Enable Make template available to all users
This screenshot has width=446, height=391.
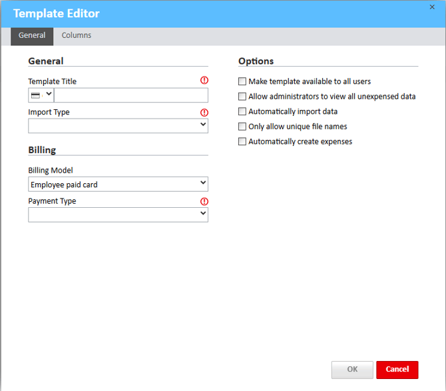coord(242,81)
